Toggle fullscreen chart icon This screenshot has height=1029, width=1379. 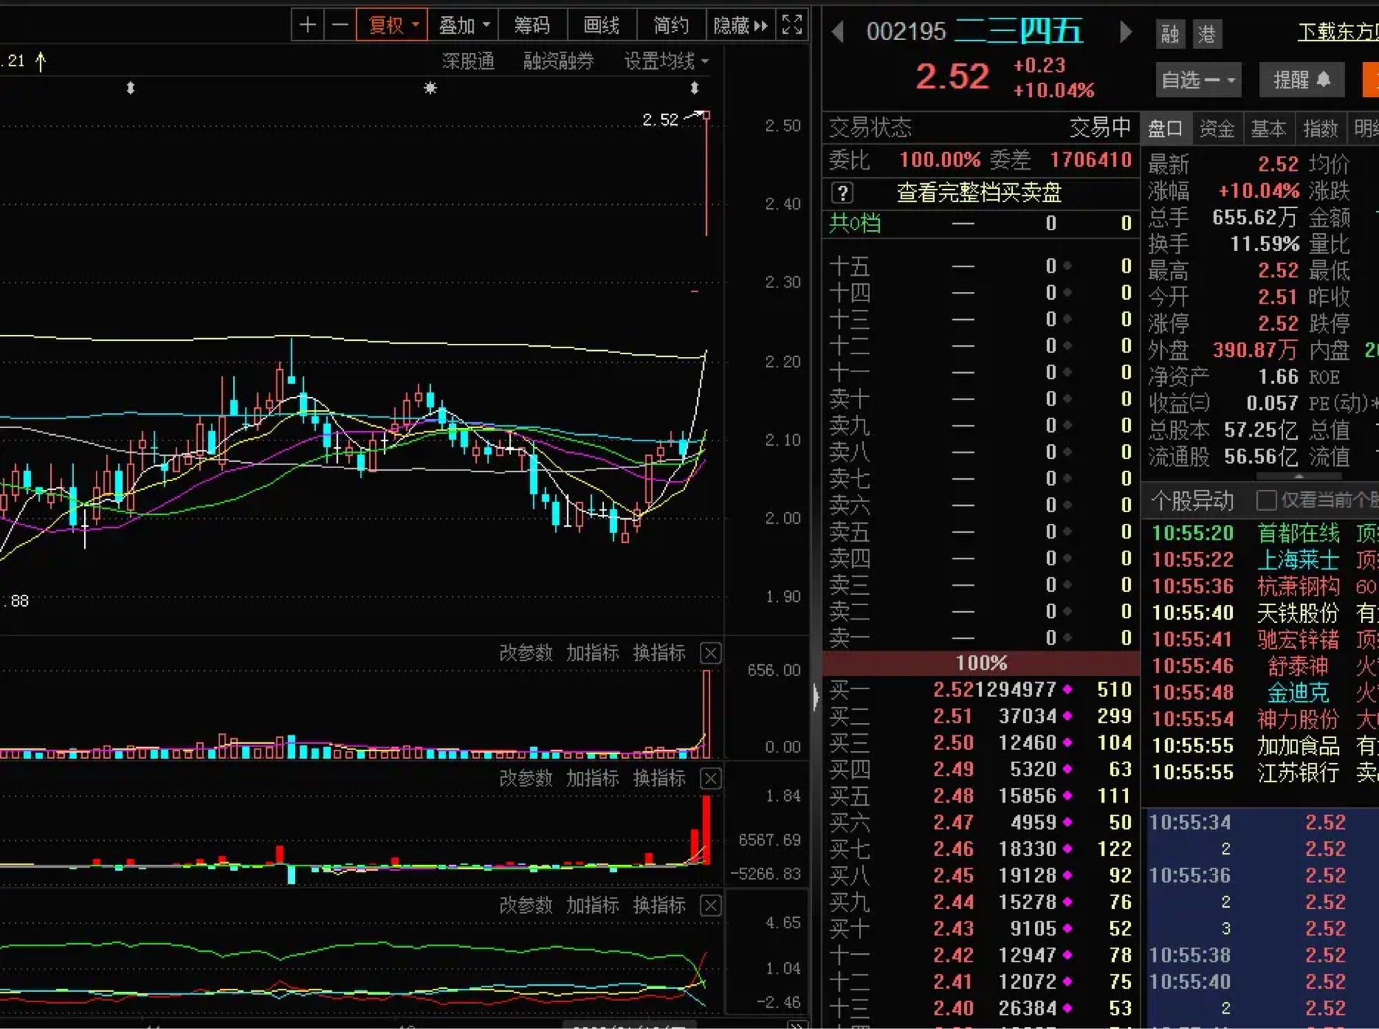(792, 26)
